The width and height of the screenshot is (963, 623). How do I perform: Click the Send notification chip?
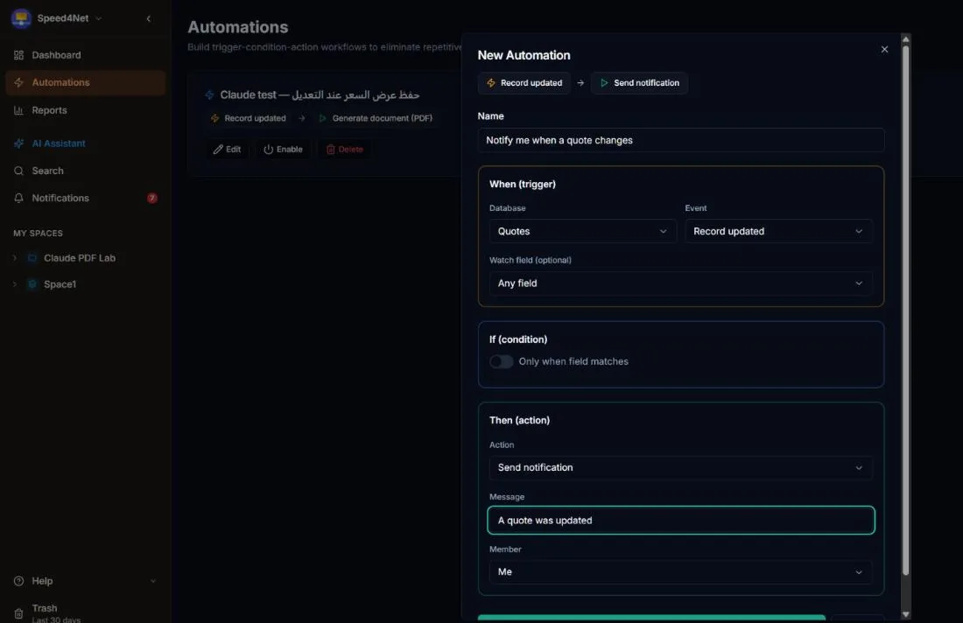point(639,83)
